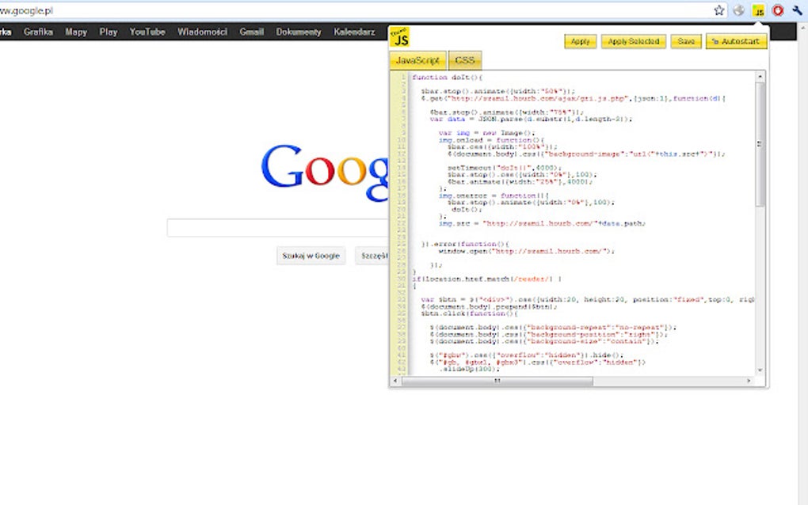808x505 pixels.
Task: Enable Autostart for the script
Action: coord(736,41)
